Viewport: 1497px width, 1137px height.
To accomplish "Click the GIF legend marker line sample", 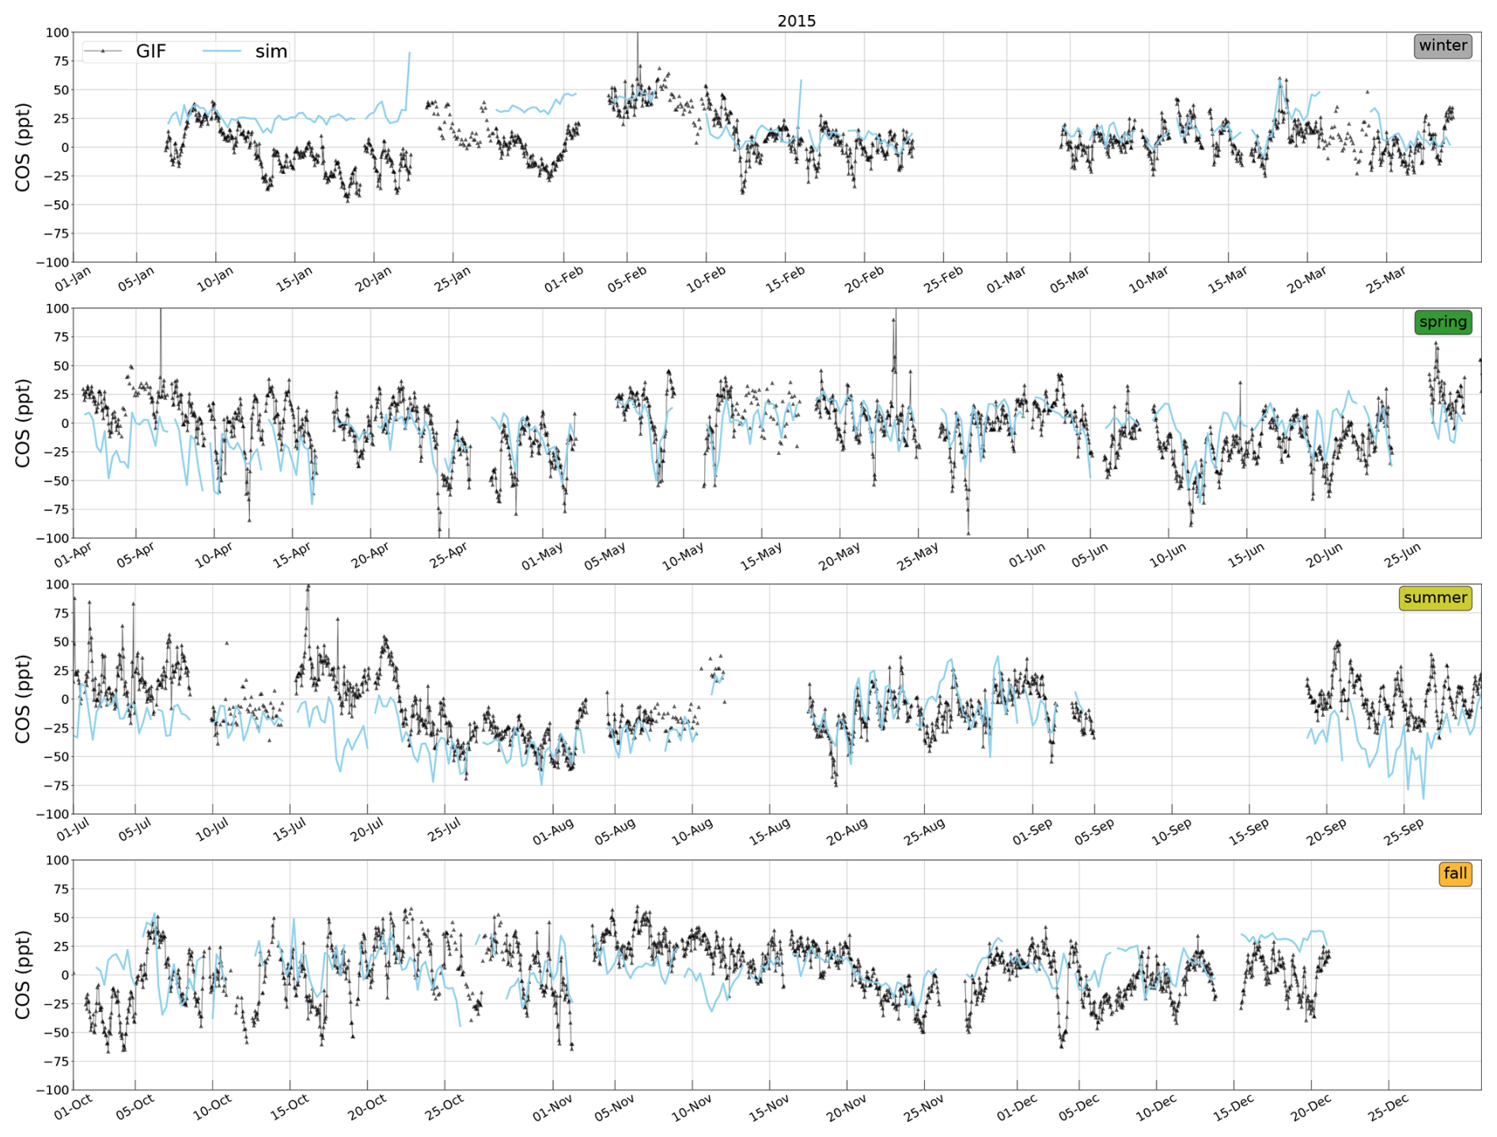I will tap(103, 51).
